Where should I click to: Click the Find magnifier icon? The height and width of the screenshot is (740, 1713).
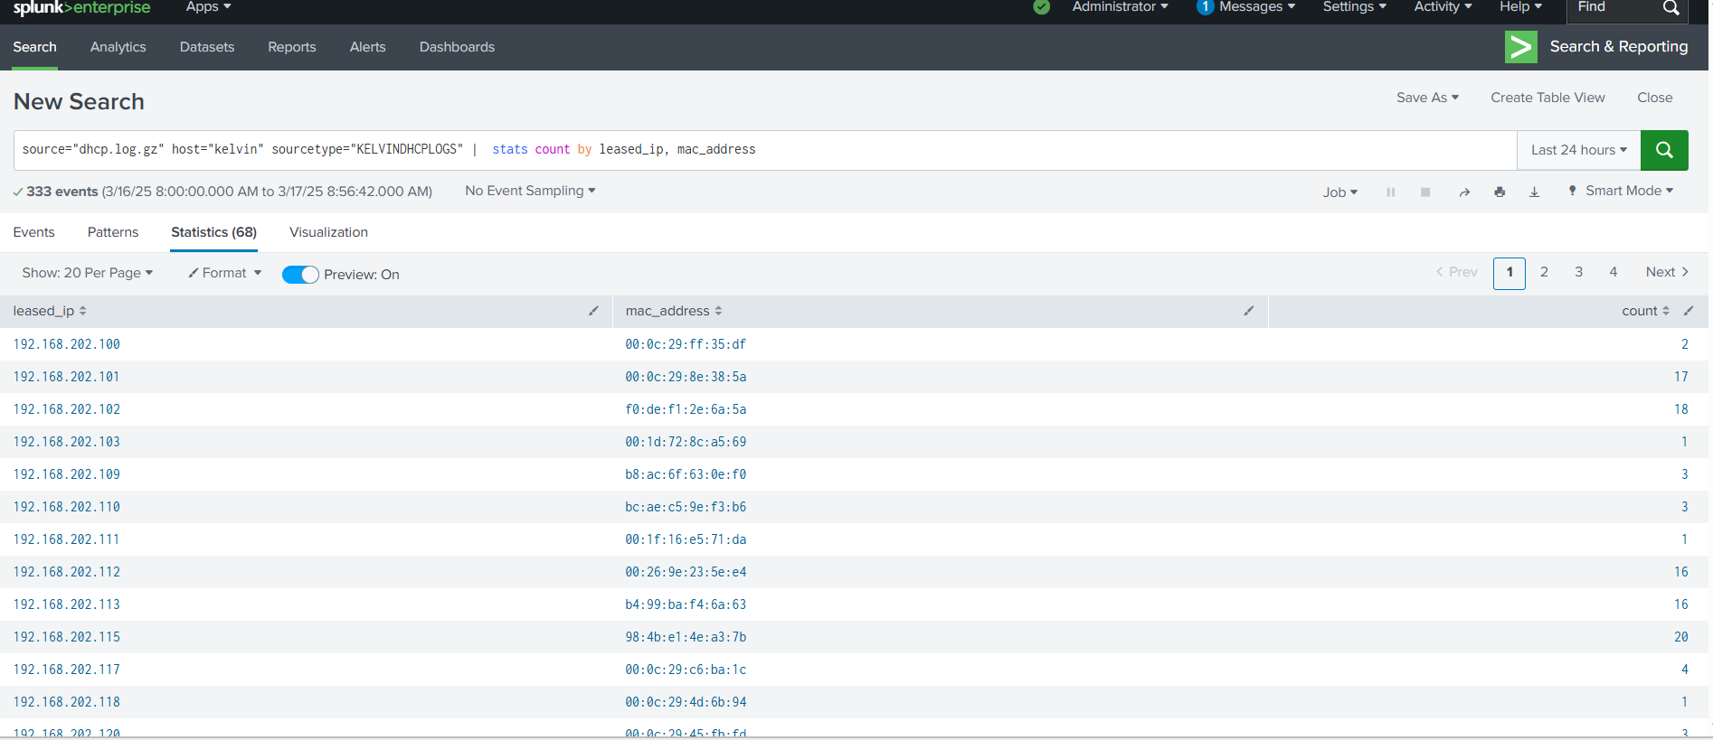[1670, 8]
